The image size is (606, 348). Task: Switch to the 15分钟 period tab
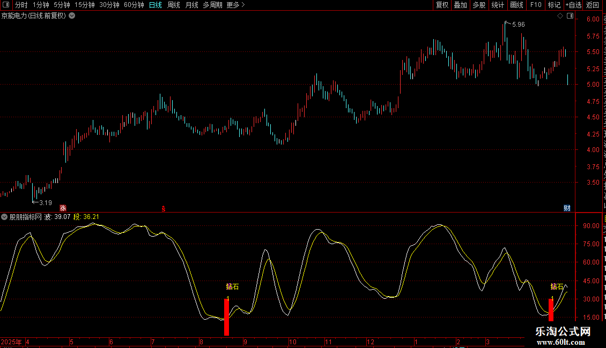tap(85, 5)
